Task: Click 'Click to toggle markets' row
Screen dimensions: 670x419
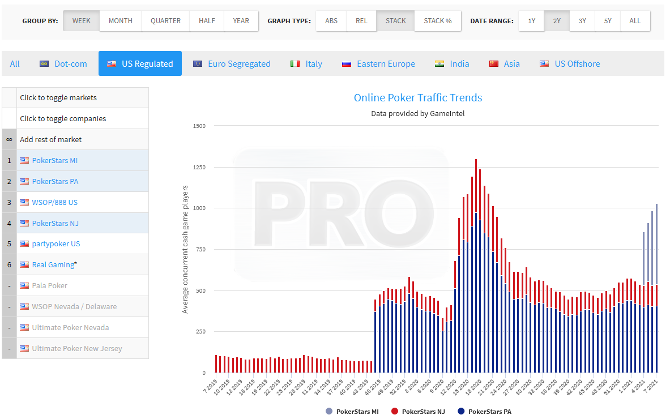Action: (75, 98)
